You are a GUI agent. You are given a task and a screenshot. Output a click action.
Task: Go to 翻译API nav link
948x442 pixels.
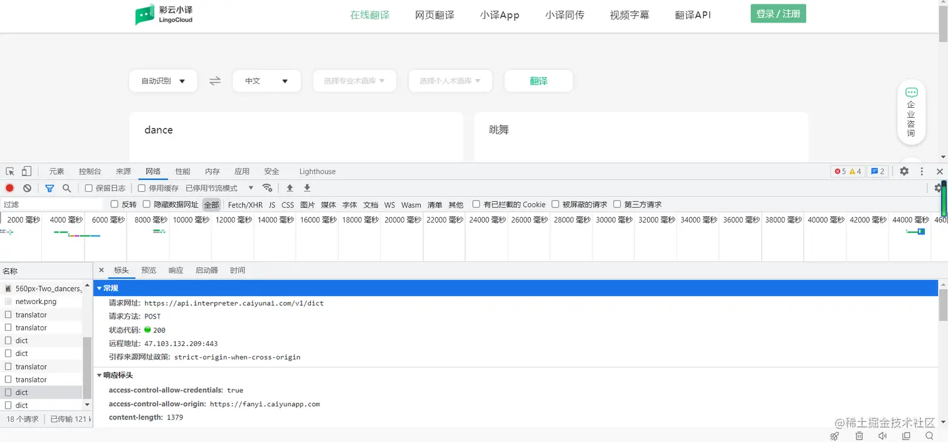(x=693, y=15)
